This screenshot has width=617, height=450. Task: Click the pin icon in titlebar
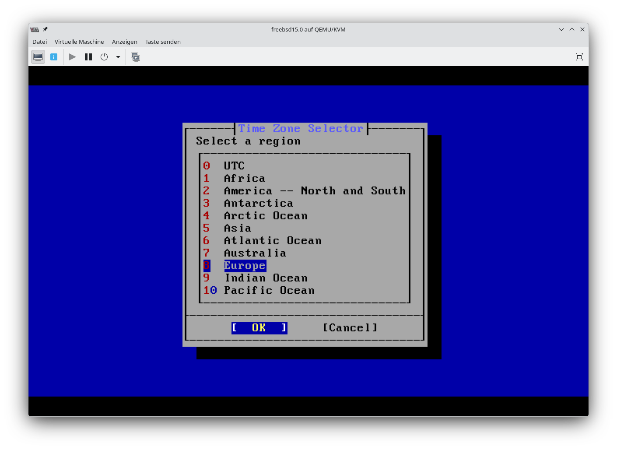(x=45, y=29)
